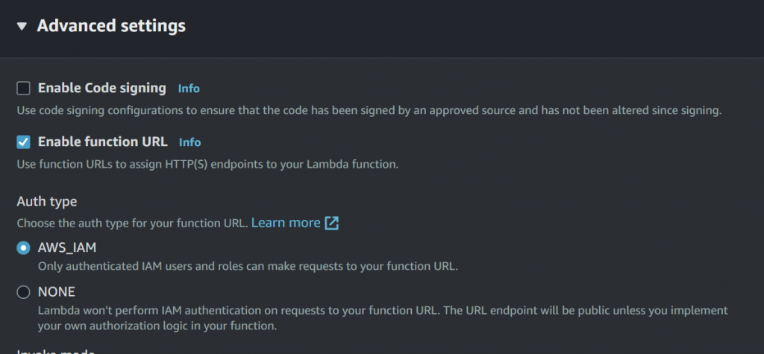Click the Enable Code signing label text

click(x=101, y=88)
